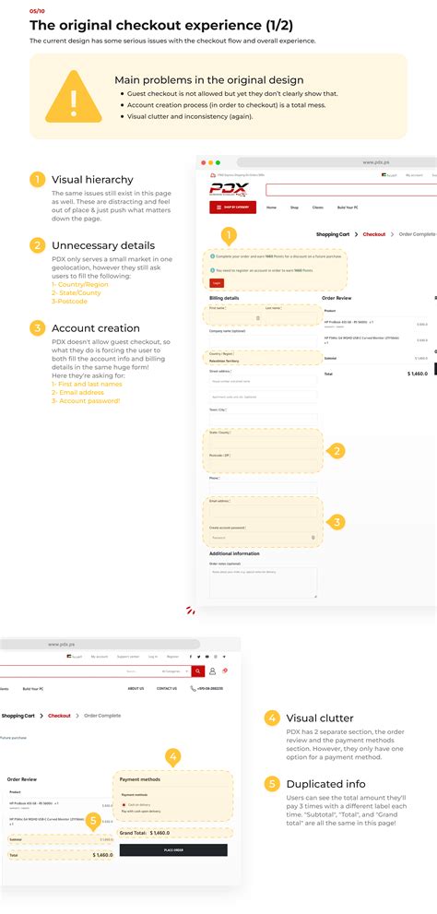Open the language flag selector in the payment mockup

click(x=74, y=657)
